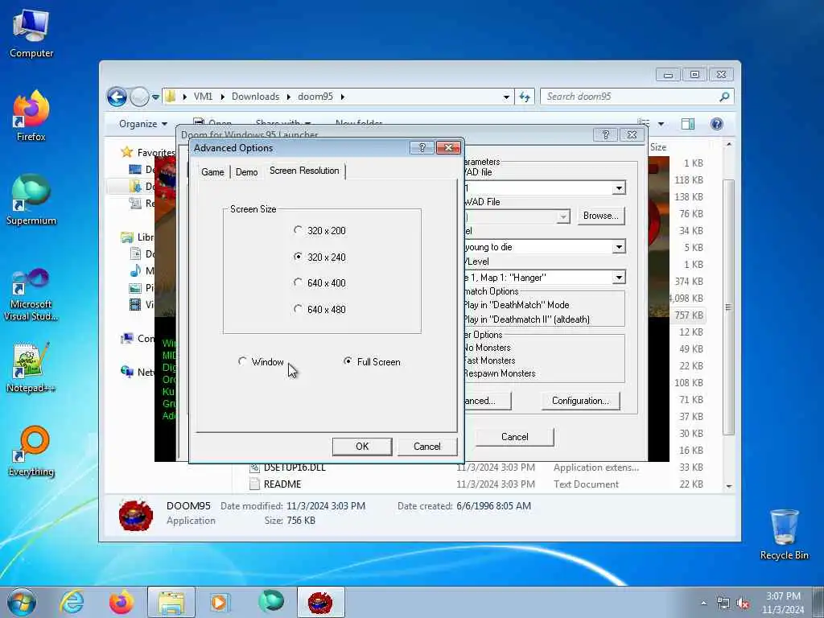Viewport: 824px width, 618px height.
Task: Cancel the Advanced Options dialog
Action: 426,446
